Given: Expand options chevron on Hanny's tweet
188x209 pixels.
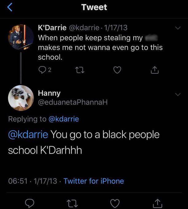Looking at the screenshot, I should point(177,94).
